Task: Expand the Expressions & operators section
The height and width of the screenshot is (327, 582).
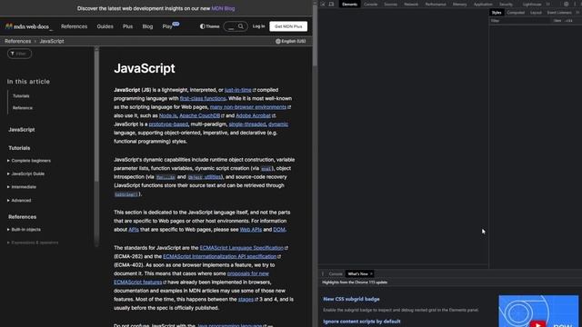Action: pyautogui.click(x=33, y=243)
